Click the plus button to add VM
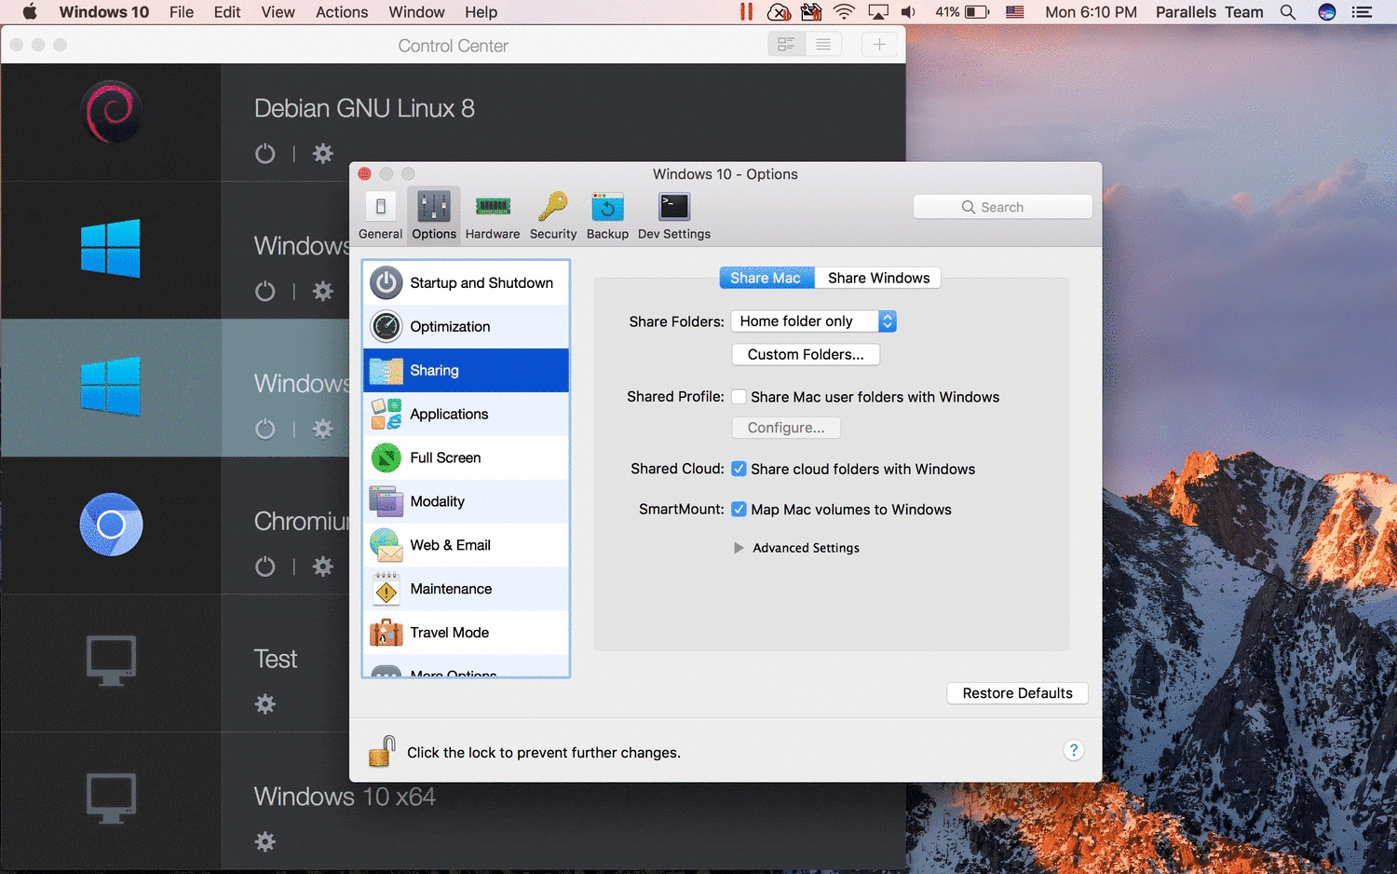Screen dimensions: 1397x874 tap(879, 45)
